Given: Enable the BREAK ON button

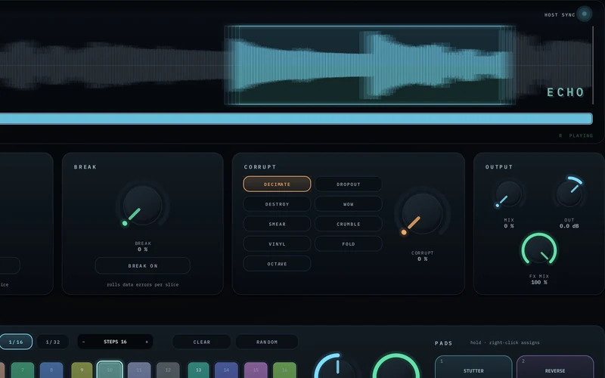Looking at the screenshot, I should [142, 266].
